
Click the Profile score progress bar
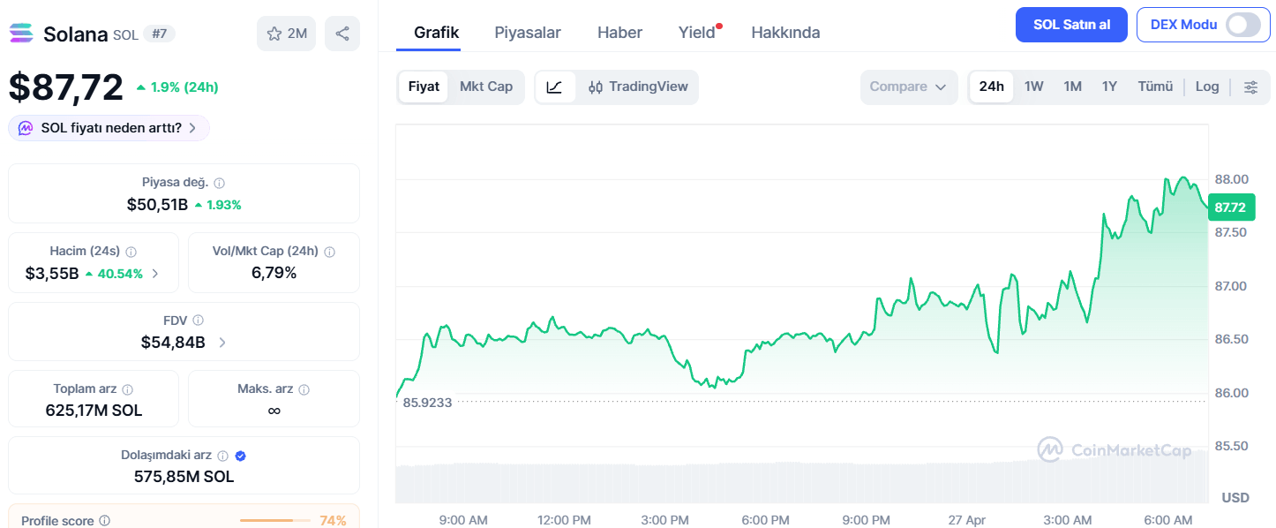[274, 521]
